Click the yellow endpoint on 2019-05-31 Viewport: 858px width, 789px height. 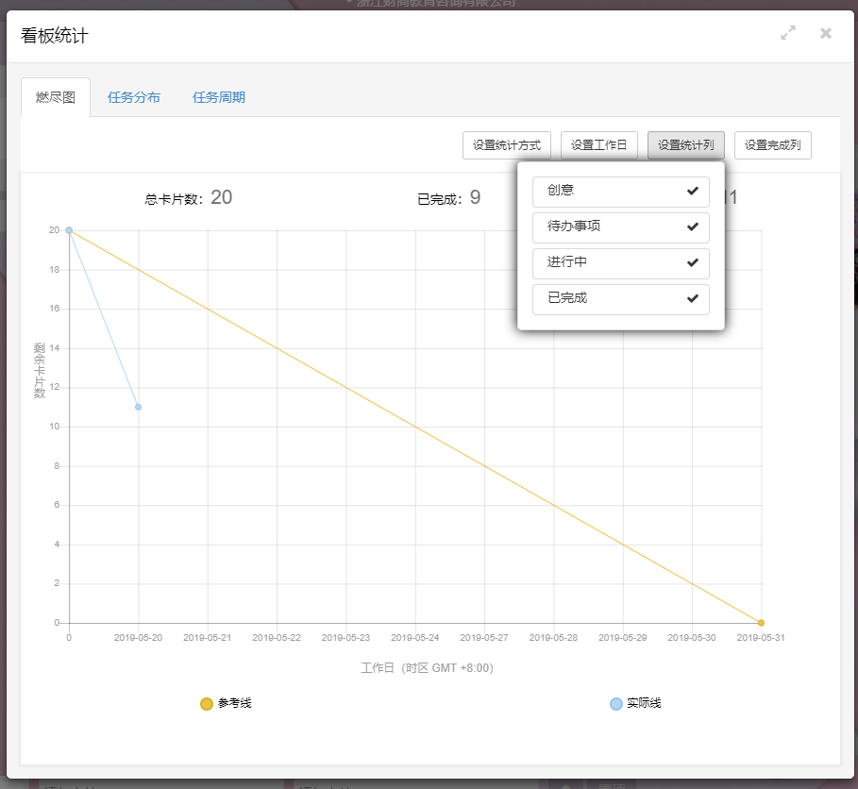click(761, 623)
